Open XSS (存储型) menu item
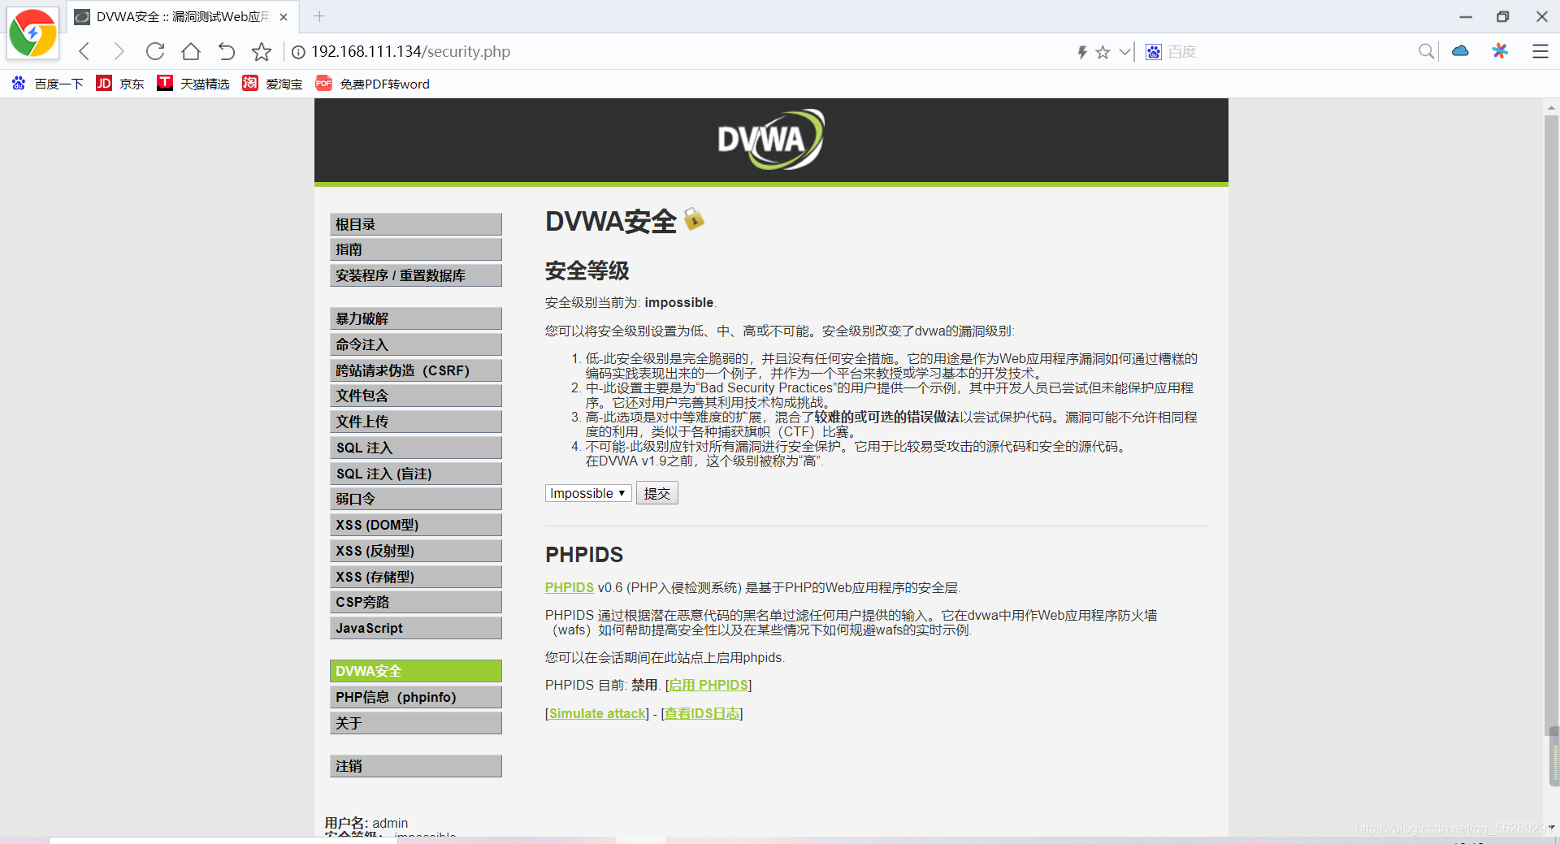This screenshot has height=844, width=1560. pyautogui.click(x=416, y=577)
